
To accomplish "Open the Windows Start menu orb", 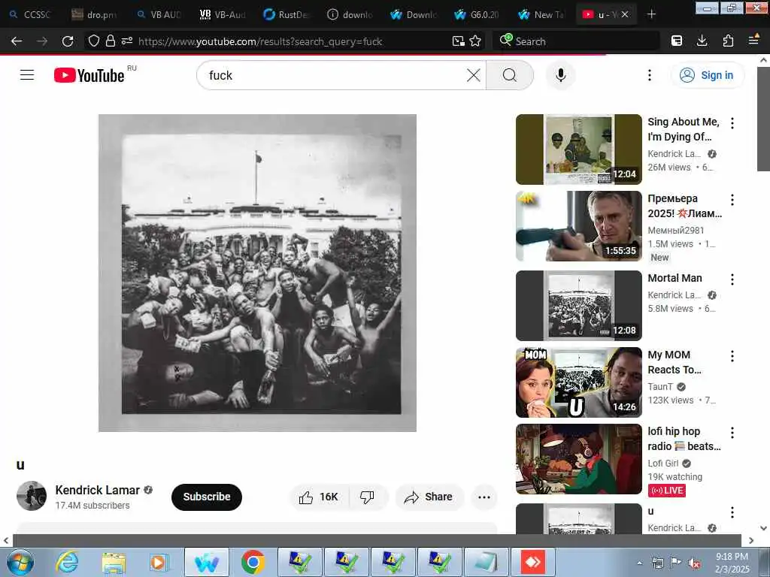I will tap(20, 562).
